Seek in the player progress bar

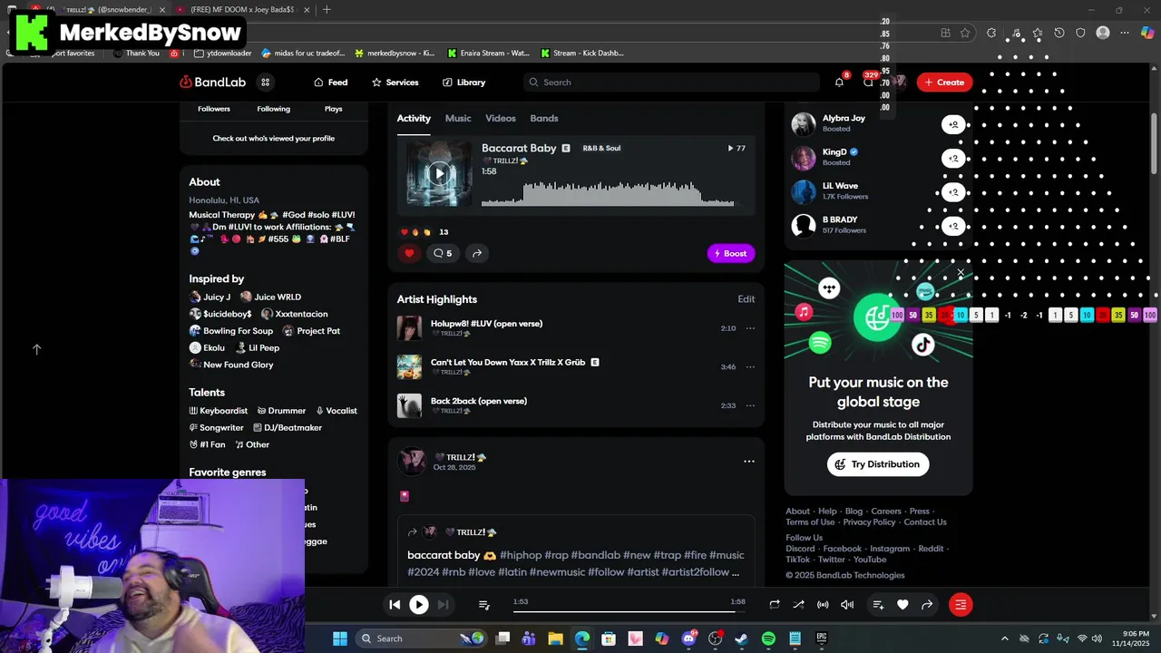[629, 611]
